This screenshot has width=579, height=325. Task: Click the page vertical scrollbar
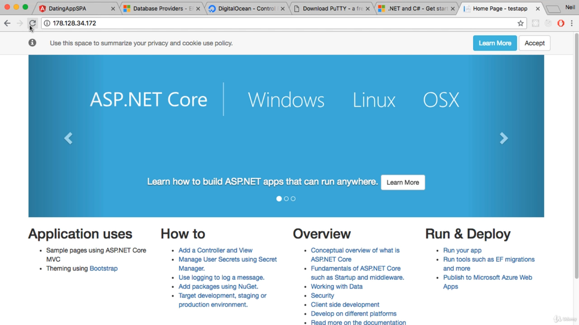coord(576,155)
